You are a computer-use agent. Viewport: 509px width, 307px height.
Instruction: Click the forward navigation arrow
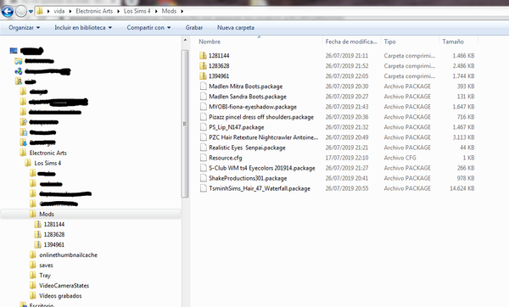21,11
